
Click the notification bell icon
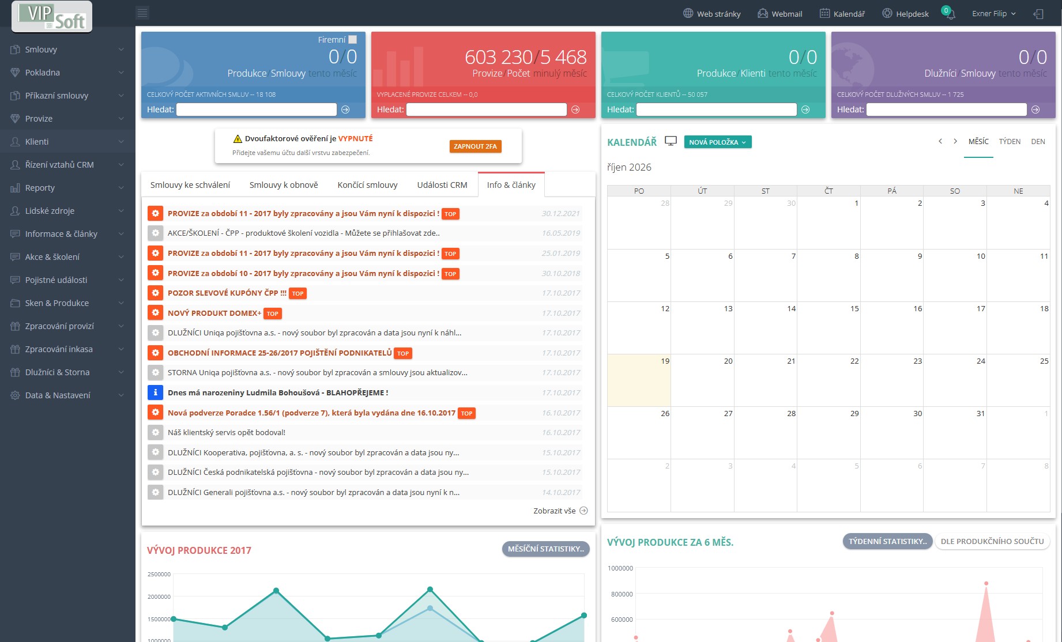click(950, 14)
